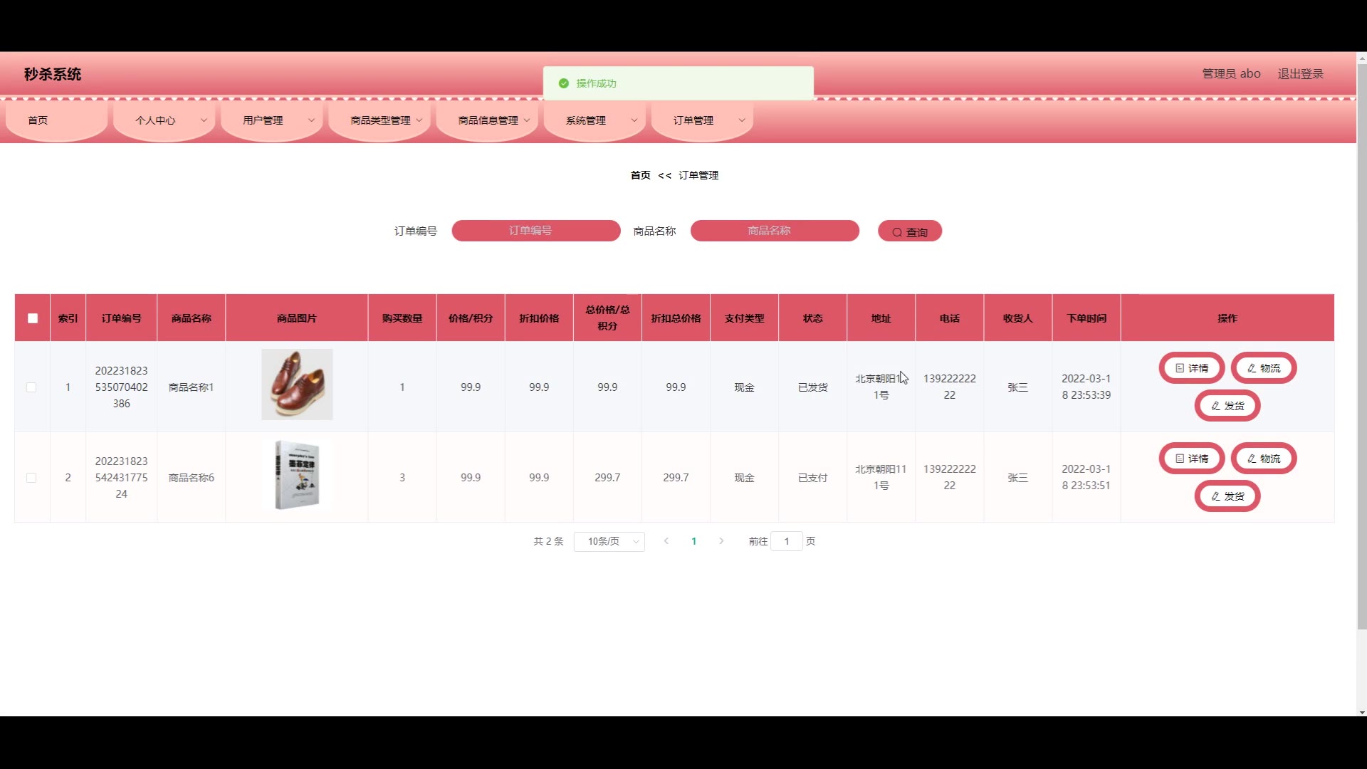Click 退出登录 link
Screen dimensions: 1367x769
(x=1300, y=74)
